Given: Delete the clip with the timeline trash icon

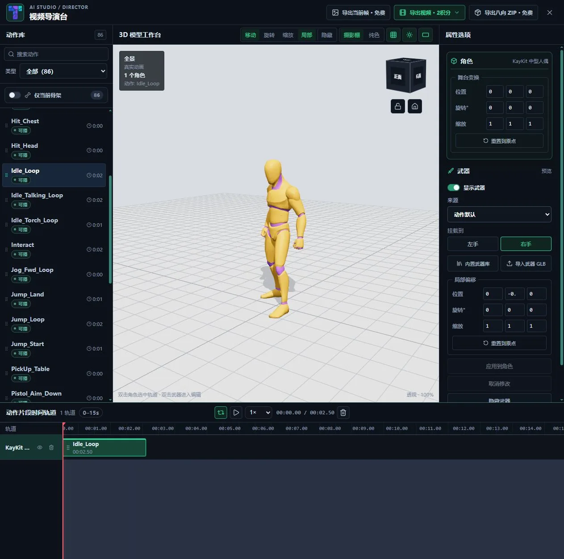Looking at the screenshot, I should [x=343, y=413].
